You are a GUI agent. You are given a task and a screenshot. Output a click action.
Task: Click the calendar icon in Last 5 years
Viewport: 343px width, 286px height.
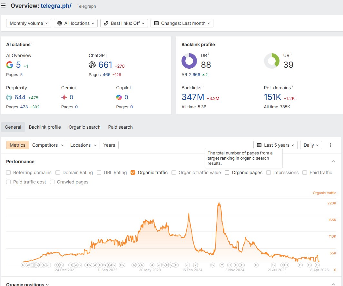coord(259,145)
